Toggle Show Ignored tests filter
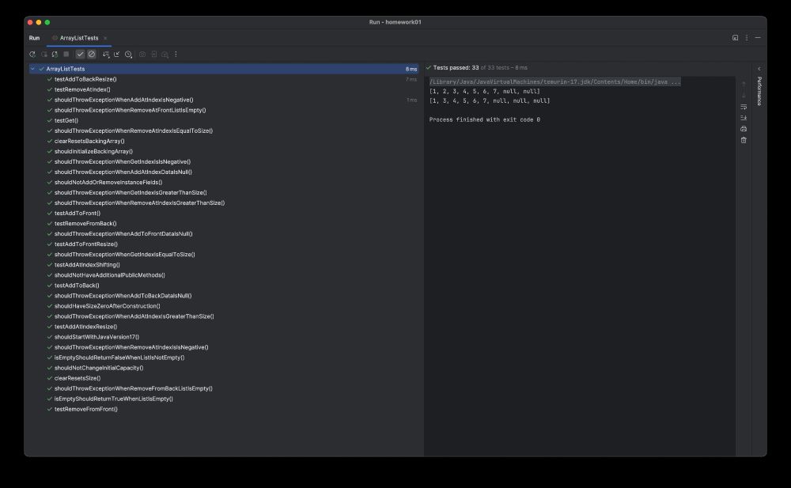Screen dimensions: 791x488 92,55
